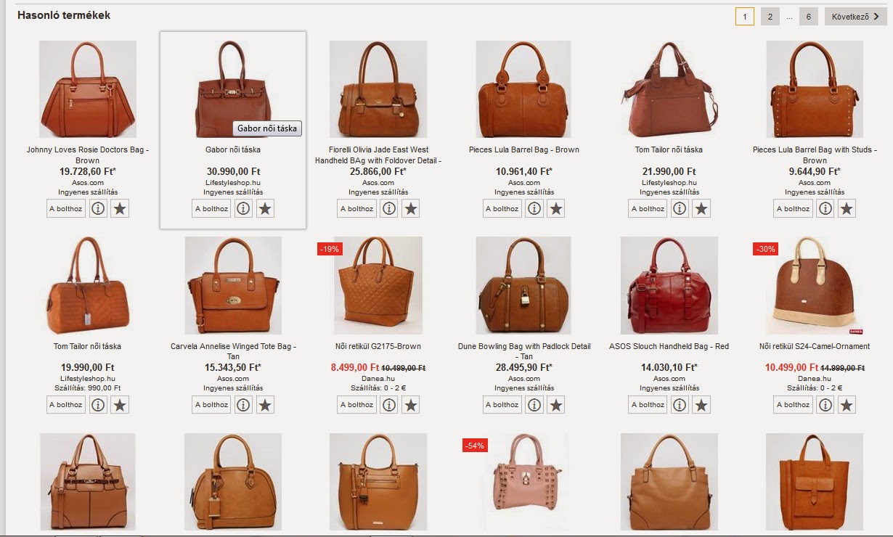Favorite the Johnny Loves Rosie Doctors Bag
The image size is (893, 537).
click(121, 209)
